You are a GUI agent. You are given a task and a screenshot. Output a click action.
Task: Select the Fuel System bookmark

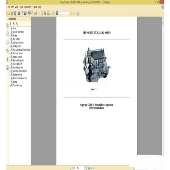point(16,39)
